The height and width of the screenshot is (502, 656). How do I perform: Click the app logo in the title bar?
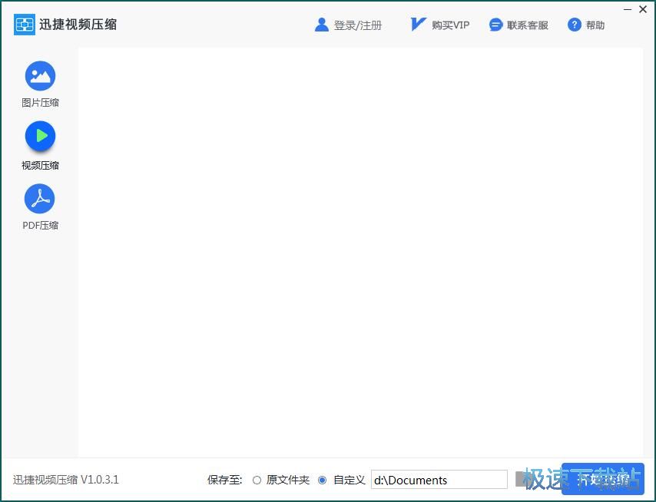pos(23,24)
